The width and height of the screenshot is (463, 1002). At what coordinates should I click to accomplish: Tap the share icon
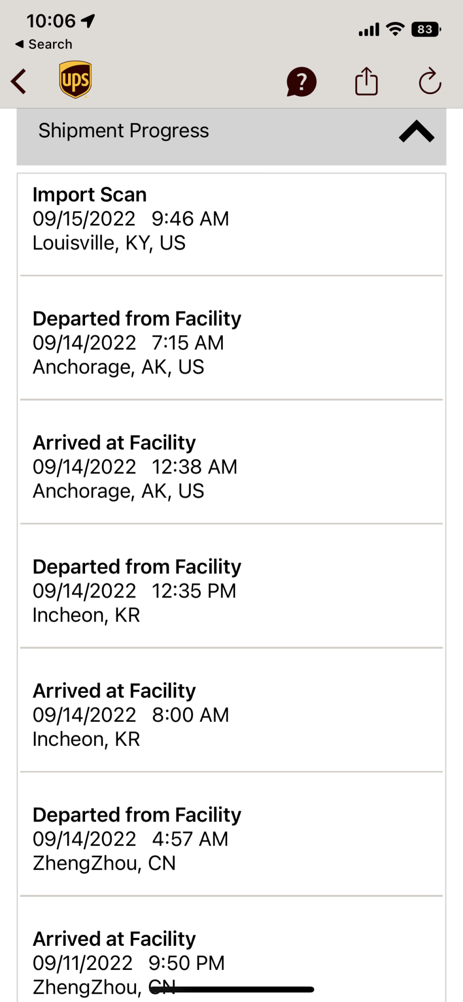click(366, 81)
